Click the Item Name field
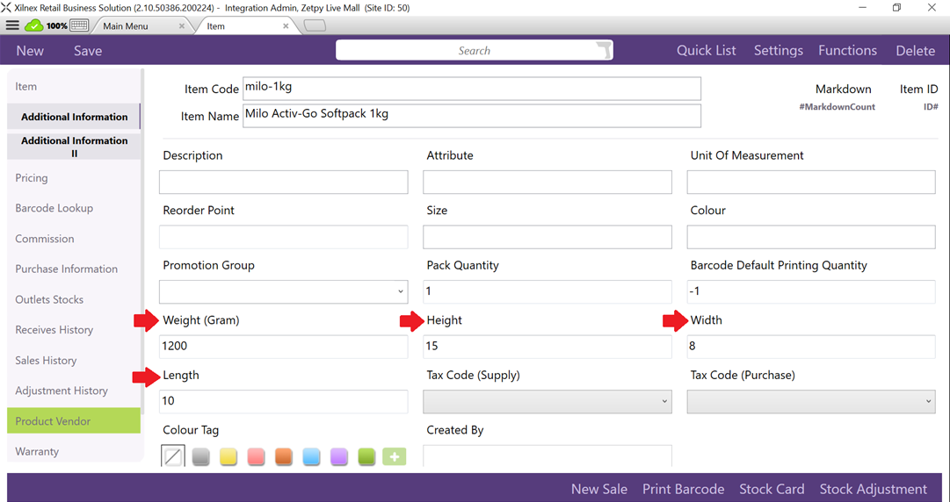The height and width of the screenshot is (502, 950). point(472,116)
